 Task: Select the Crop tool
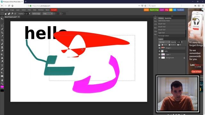coord(2,33)
